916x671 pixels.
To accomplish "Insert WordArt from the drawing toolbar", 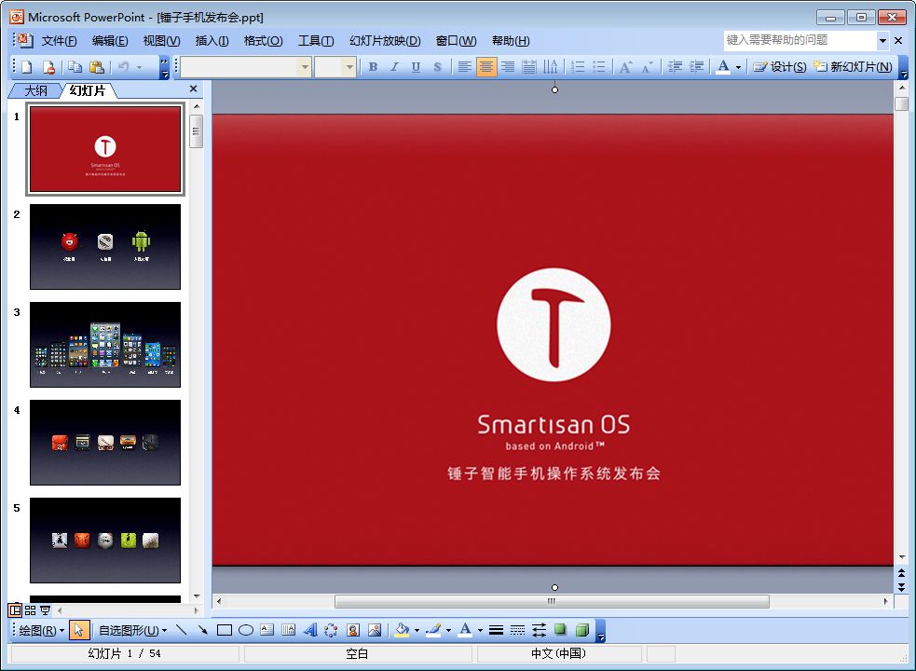I will [x=310, y=630].
